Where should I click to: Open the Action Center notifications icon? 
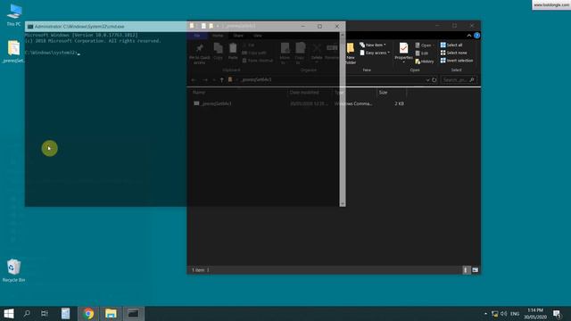coord(557,314)
